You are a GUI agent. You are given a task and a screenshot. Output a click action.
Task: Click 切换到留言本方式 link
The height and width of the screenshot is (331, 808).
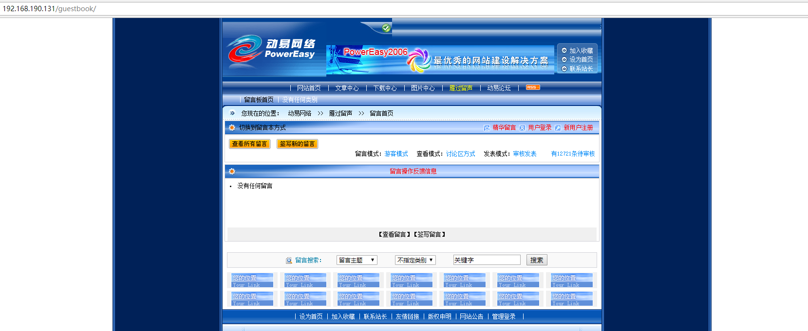262,128
